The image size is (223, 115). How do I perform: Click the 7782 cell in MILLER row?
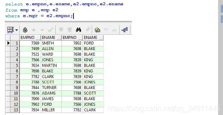pos(72,110)
